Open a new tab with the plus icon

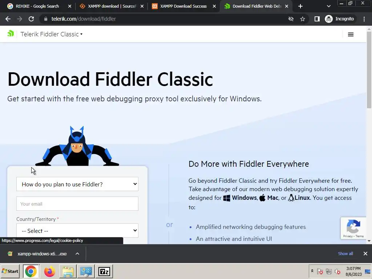tap(300, 6)
